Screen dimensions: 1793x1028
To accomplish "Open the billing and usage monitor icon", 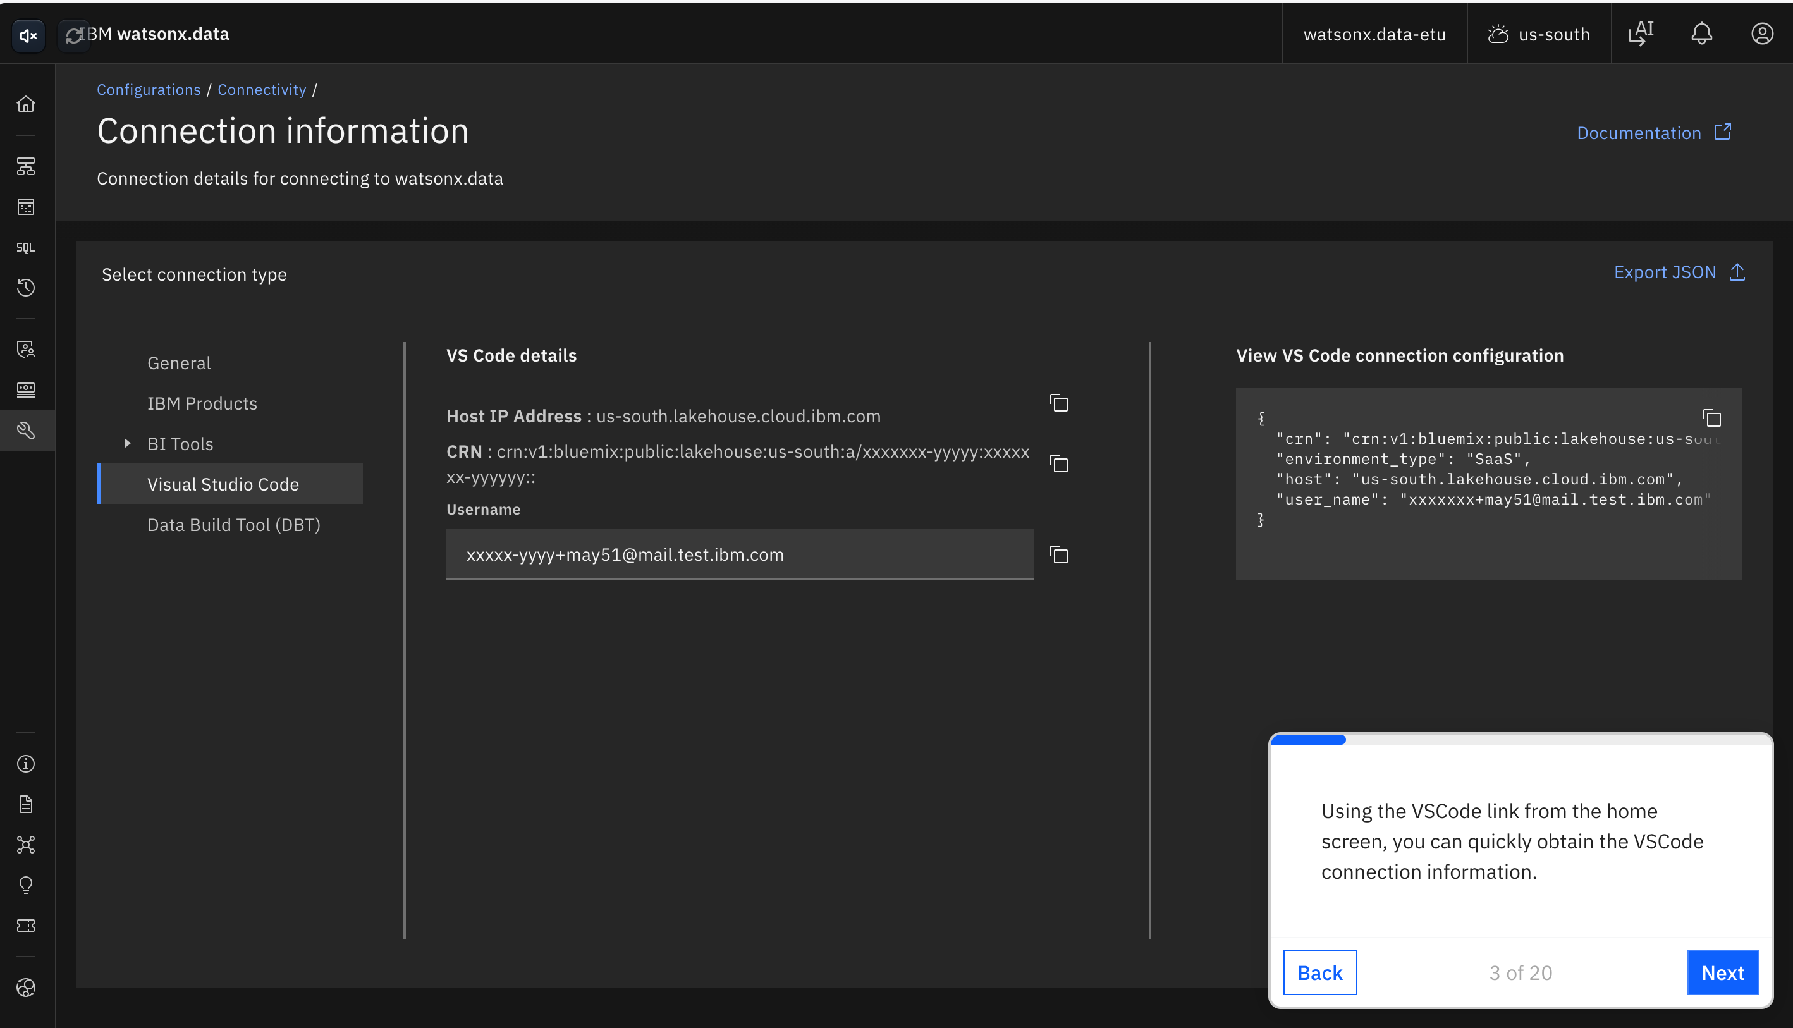I will tap(26, 389).
